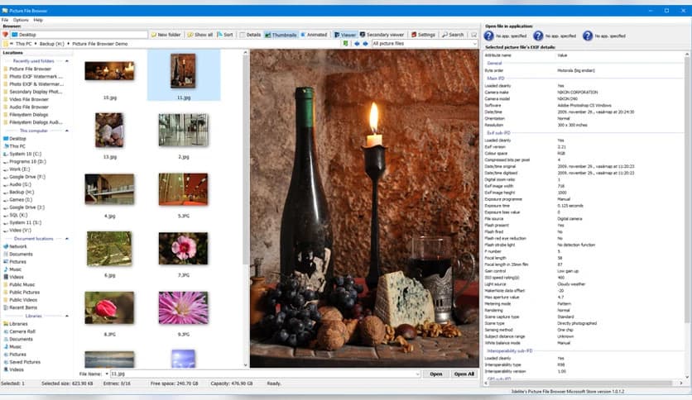This screenshot has width=692, height=400.
Task: Click the Exposure time value 0.125 seconds
Action: tap(570, 206)
